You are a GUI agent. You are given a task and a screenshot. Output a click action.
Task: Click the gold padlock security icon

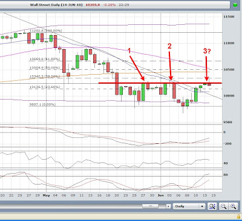238,217
